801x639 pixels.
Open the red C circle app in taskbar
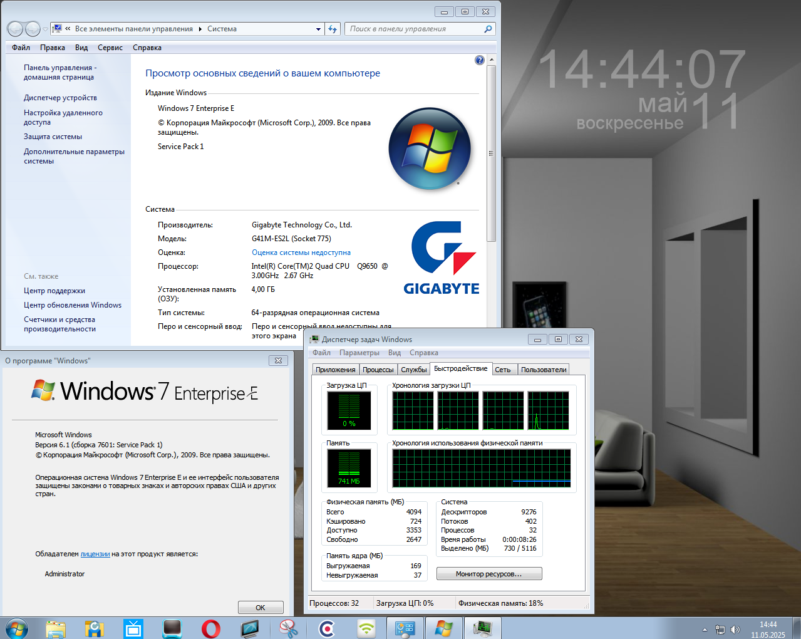[x=328, y=628]
